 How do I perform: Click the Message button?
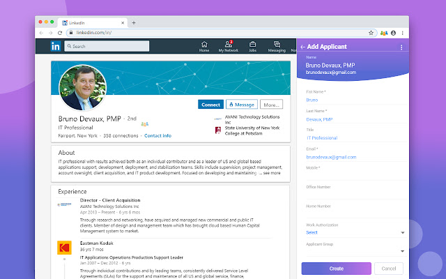tap(242, 105)
